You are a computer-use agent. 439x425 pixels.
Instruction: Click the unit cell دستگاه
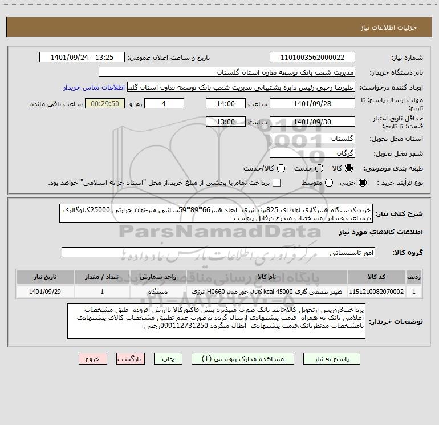pyautogui.click(x=158, y=292)
